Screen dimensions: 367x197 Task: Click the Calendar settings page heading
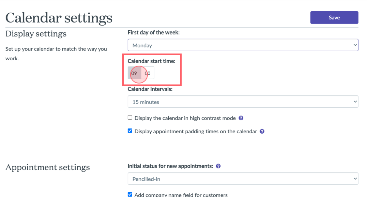[x=59, y=18]
